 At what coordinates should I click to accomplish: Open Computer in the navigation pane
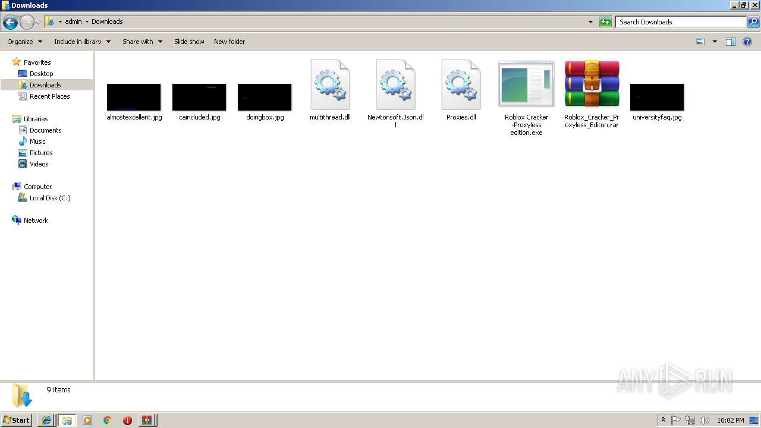(37, 187)
